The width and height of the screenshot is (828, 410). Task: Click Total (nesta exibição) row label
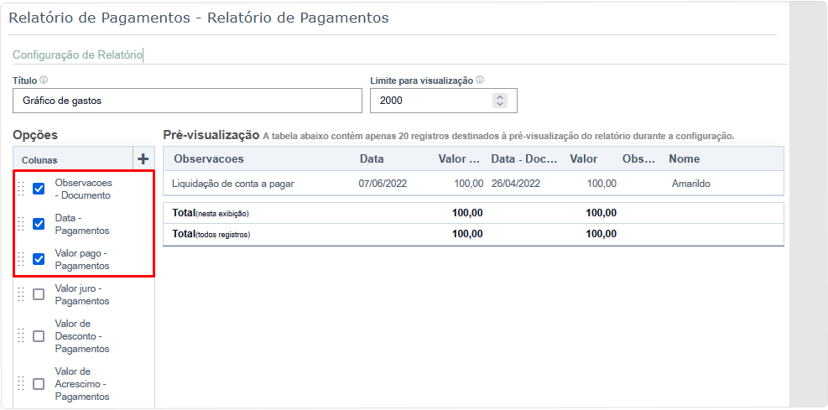tap(211, 213)
